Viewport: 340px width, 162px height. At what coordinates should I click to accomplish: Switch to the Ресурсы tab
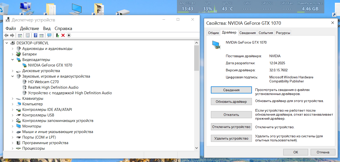pos(283,33)
